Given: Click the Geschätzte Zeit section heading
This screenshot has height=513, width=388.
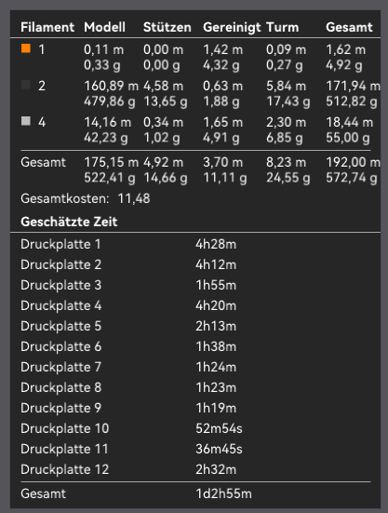Looking at the screenshot, I should [x=69, y=222].
